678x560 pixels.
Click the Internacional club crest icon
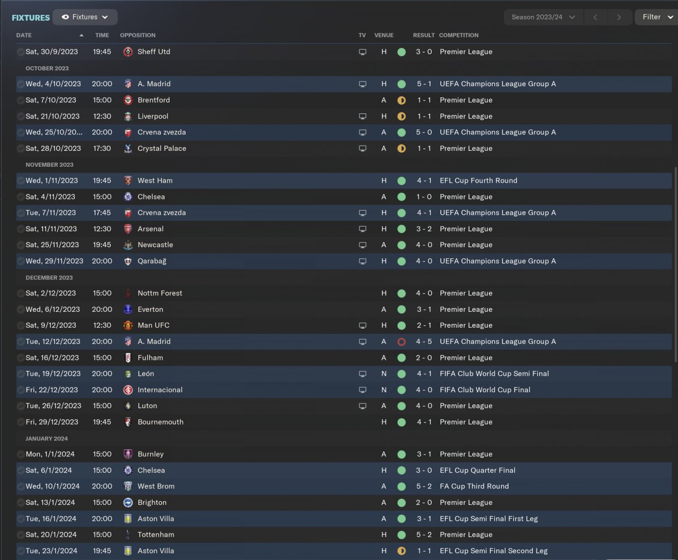click(128, 390)
